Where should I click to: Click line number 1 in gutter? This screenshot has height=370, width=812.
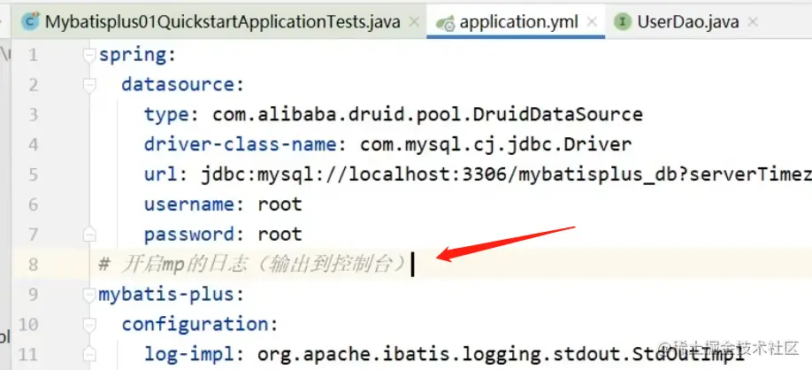coord(33,55)
